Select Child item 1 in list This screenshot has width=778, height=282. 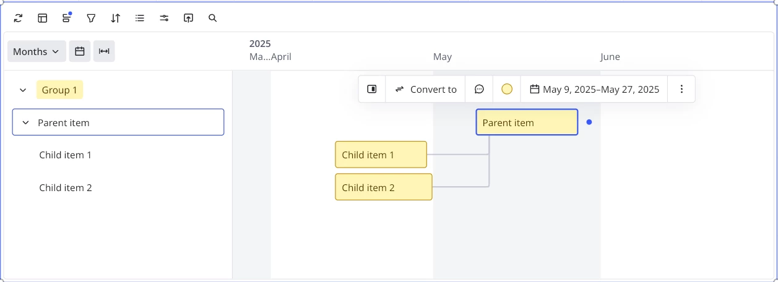click(65, 155)
